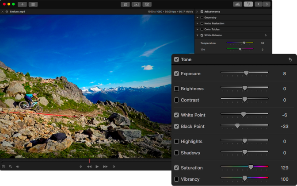Expand the Noise Reduction section
Viewport: 297px width, 186px height.
(197, 23)
